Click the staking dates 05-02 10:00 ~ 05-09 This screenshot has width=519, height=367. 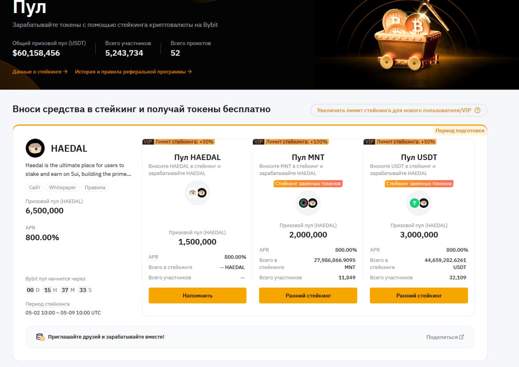pyautogui.click(x=63, y=313)
